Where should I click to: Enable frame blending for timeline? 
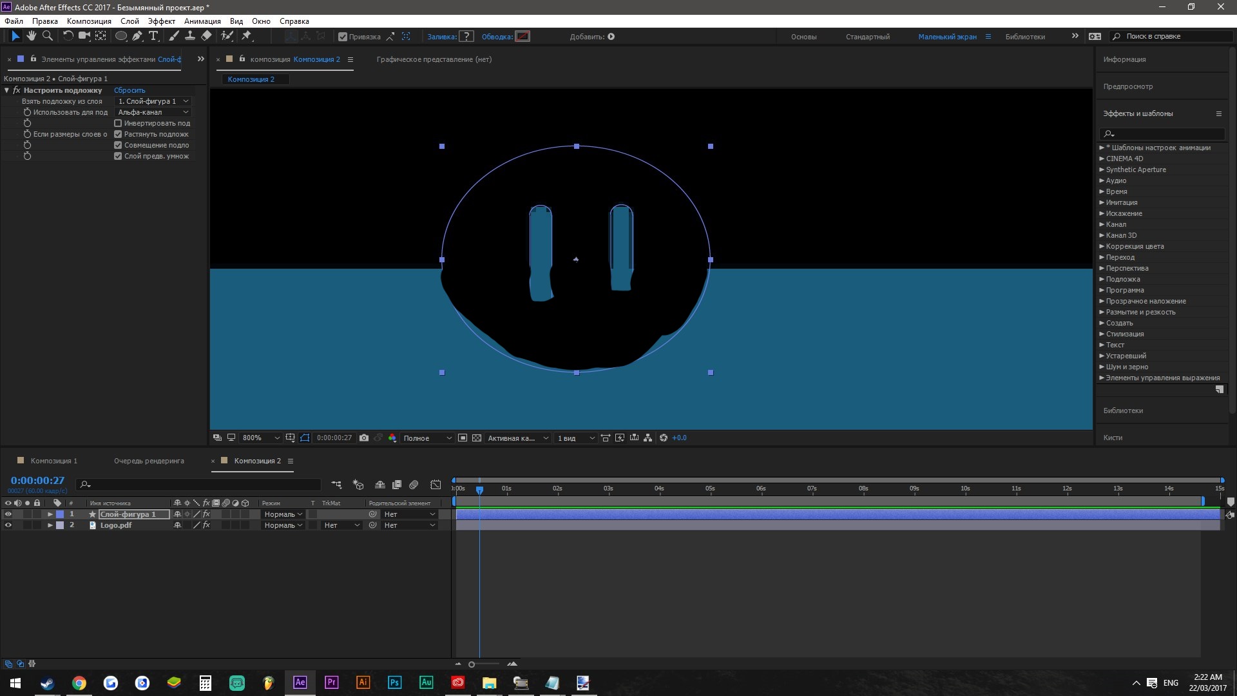point(397,485)
